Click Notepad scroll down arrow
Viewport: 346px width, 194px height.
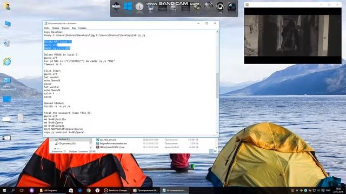pos(217,133)
